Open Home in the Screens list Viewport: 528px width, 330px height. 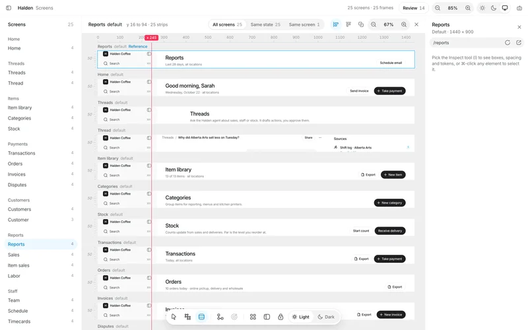point(40,48)
